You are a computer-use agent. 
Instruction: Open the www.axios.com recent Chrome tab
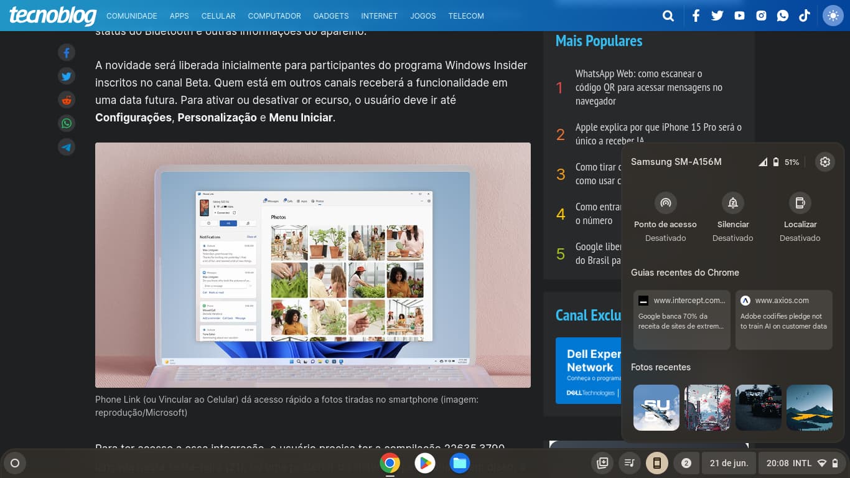point(784,320)
